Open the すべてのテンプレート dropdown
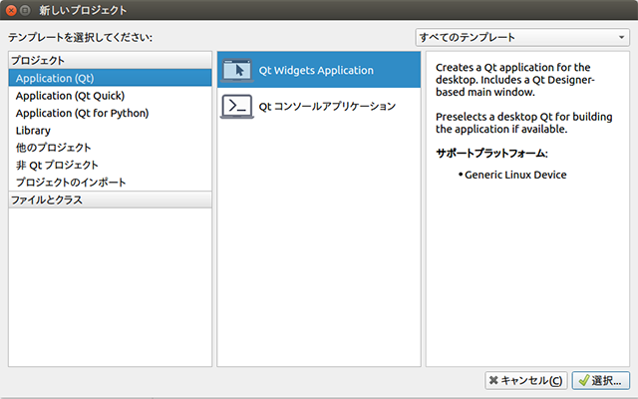 pyautogui.click(x=522, y=38)
